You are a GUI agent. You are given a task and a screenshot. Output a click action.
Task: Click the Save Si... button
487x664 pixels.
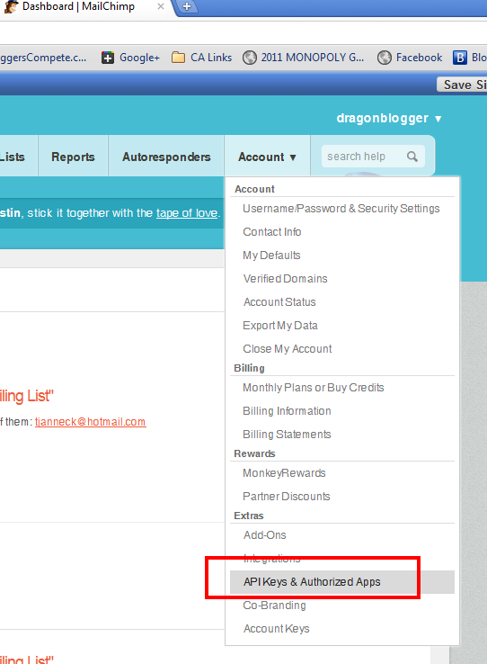[462, 85]
